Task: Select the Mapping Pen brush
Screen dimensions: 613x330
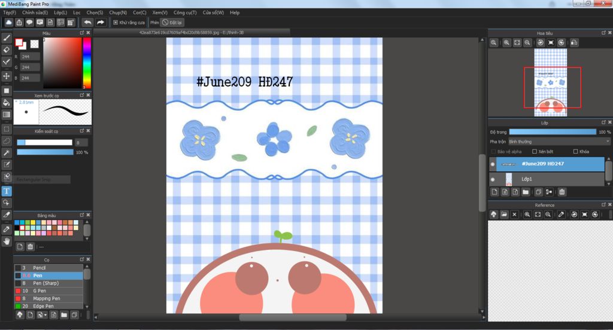Action: (49, 298)
